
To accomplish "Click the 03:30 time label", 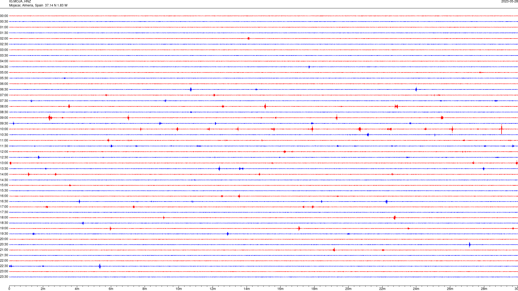I will pos(4,56).
